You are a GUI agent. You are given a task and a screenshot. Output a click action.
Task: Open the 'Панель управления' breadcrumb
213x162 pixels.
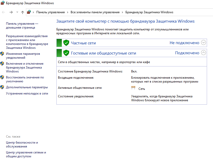click(x=50, y=12)
